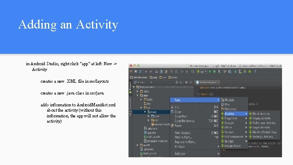
Task: Collapse the src folder arrow
Action: click(141, 108)
